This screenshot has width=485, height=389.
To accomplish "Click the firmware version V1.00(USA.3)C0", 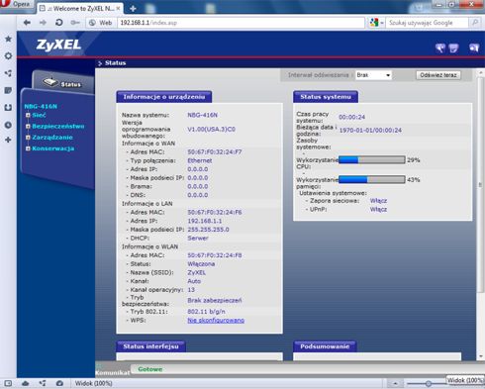I will (212, 129).
